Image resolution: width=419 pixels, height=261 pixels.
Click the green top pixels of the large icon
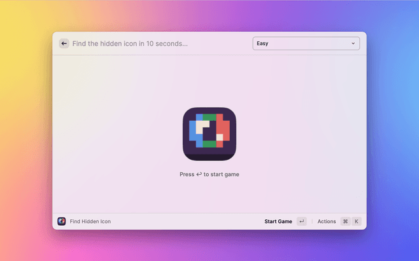click(x=210, y=117)
